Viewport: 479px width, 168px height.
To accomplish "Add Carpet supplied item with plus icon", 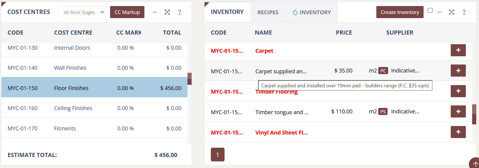I will pos(458,71).
